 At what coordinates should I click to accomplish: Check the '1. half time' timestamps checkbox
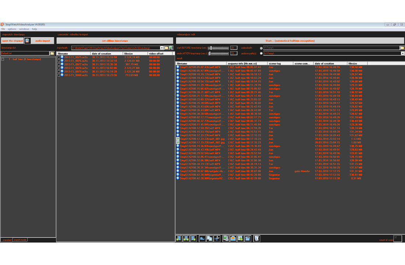[x=3, y=59]
